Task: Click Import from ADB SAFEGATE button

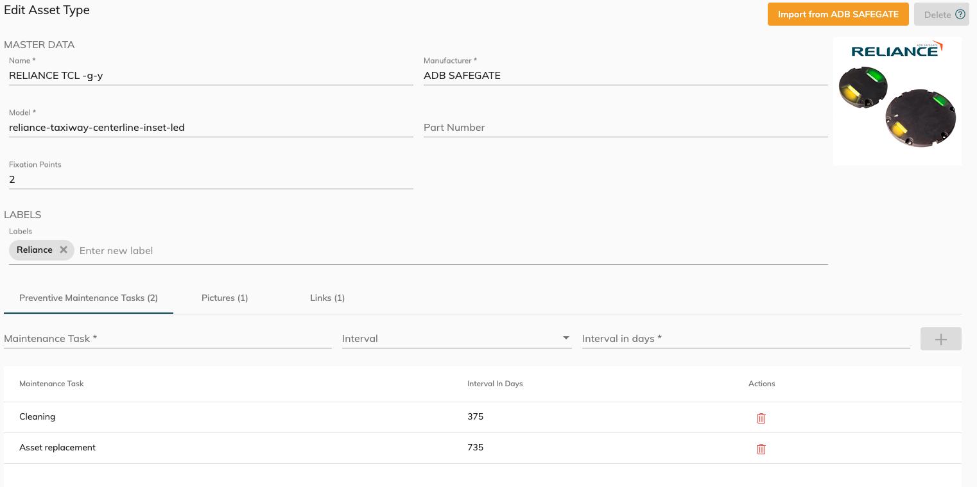Action: coord(838,14)
